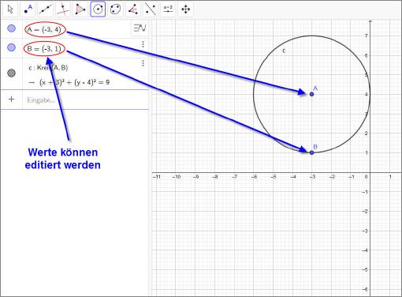Select the Reflect about line tool
This screenshot has width=402, height=297.
point(151,9)
